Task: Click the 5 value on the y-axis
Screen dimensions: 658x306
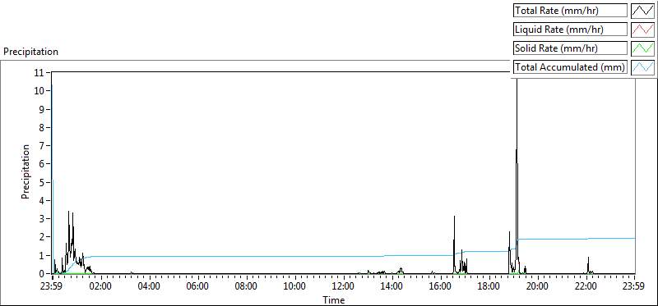Action: point(42,182)
